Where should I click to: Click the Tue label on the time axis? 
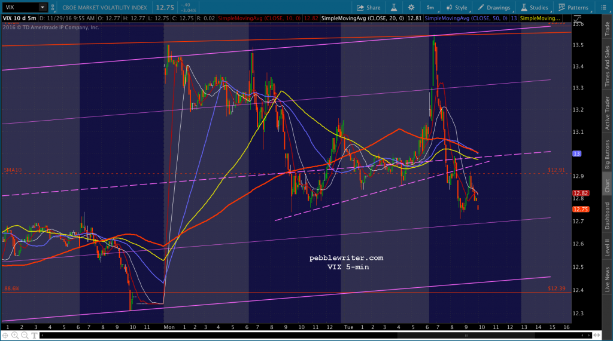point(349,327)
